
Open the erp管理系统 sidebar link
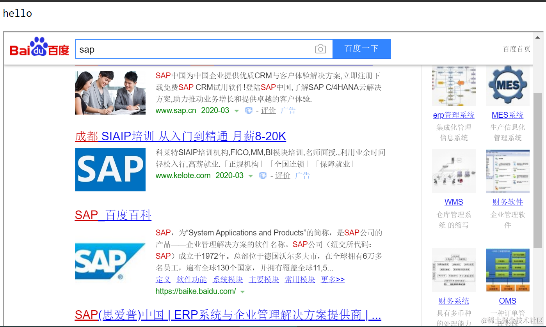click(x=454, y=115)
